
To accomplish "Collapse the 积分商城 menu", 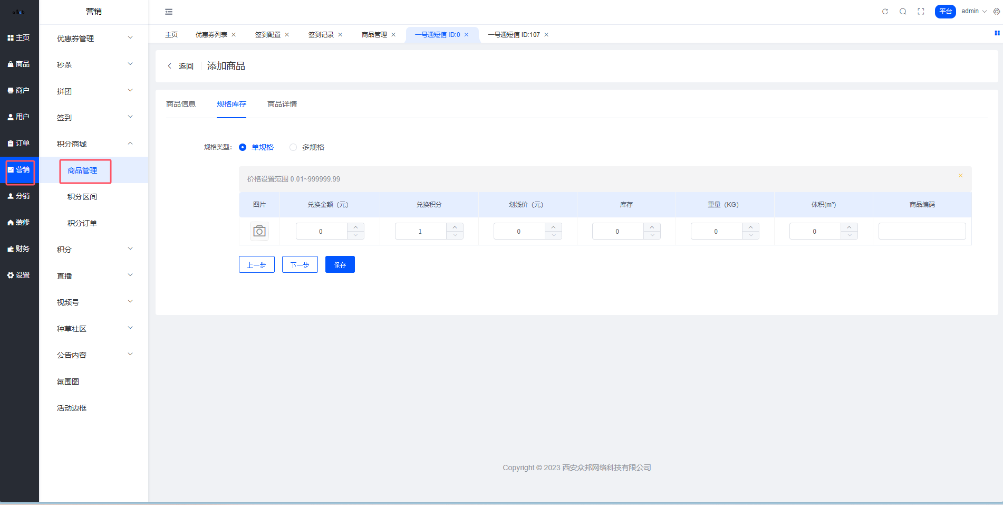I will coord(94,144).
